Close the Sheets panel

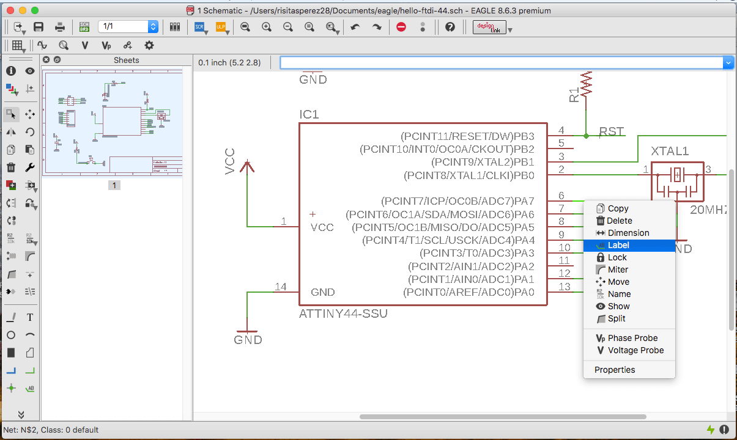pyautogui.click(x=46, y=60)
